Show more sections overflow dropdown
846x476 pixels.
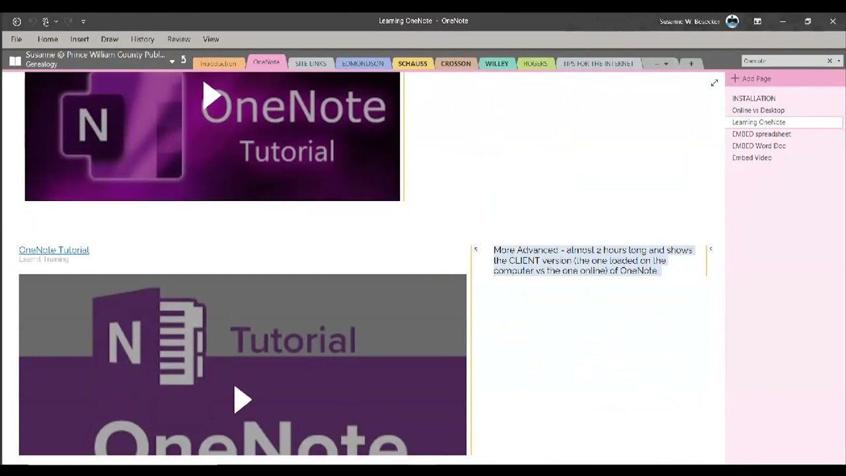click(661, 63)
